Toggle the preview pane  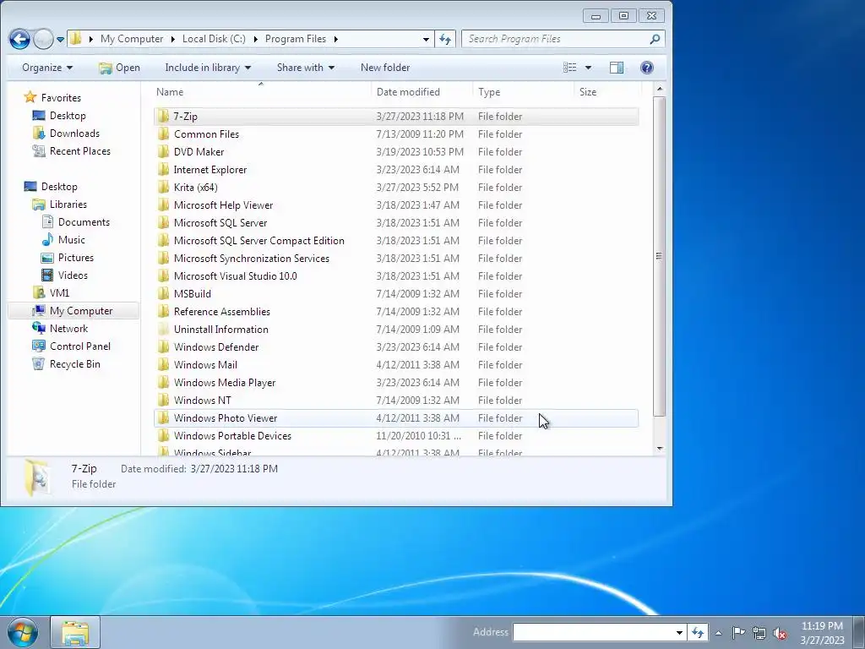tap(616, 68)
